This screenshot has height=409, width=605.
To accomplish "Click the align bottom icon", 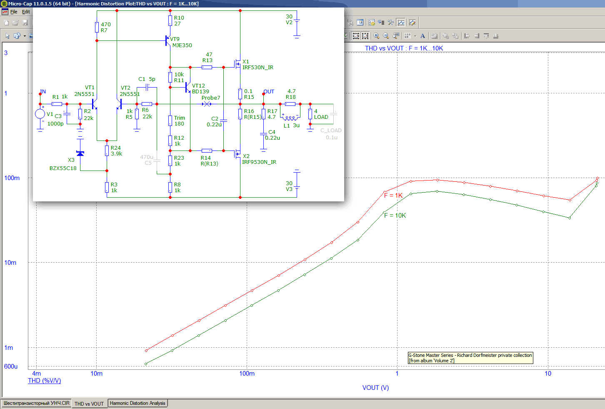I will pyautogui.click(x=496, y=36).
